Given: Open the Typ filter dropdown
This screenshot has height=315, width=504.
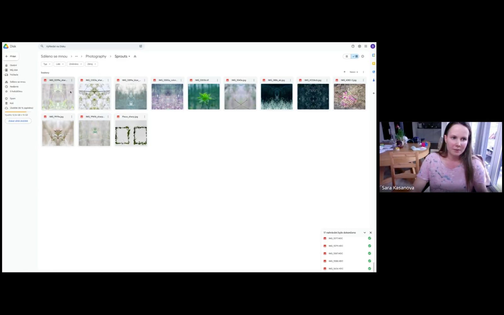Looking at the screenshot, I should (x=47, y=64).
